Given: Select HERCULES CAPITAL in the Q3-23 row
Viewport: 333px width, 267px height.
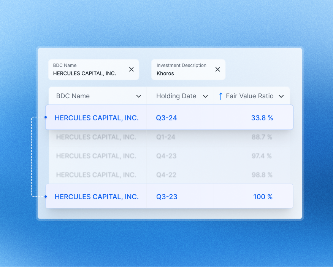Looking at the screenshot, I should (x=97, y=197).
